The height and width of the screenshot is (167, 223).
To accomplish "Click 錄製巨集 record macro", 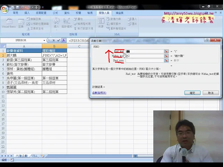I will (x=34, y=19).
